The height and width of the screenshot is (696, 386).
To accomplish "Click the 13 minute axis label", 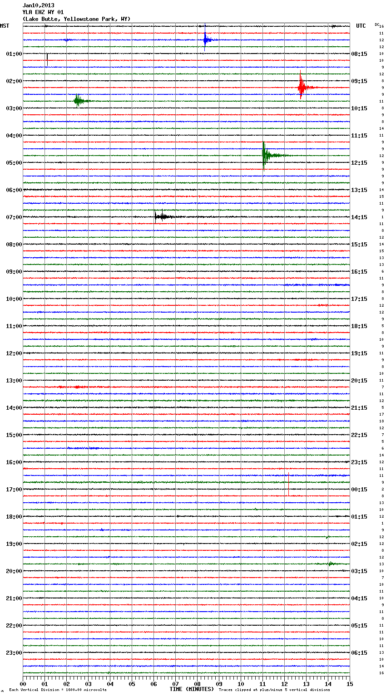I will [306, 684].
